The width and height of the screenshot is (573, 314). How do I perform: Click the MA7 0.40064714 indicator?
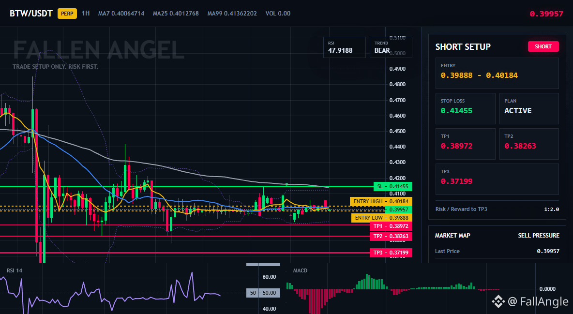(121, 14)
